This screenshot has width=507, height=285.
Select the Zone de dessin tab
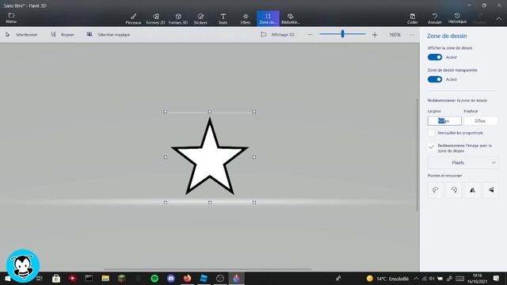[x=268, y=18]
